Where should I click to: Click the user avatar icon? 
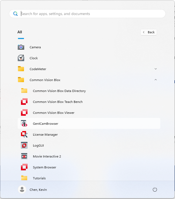click(22, 189)
